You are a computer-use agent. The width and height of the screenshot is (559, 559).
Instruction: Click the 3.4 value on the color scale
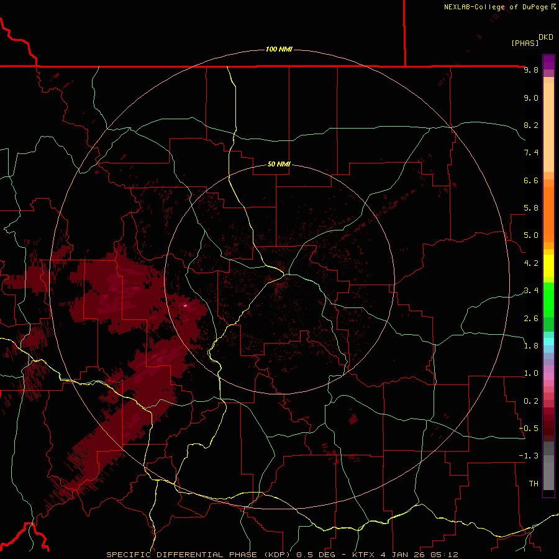[531, 291]
